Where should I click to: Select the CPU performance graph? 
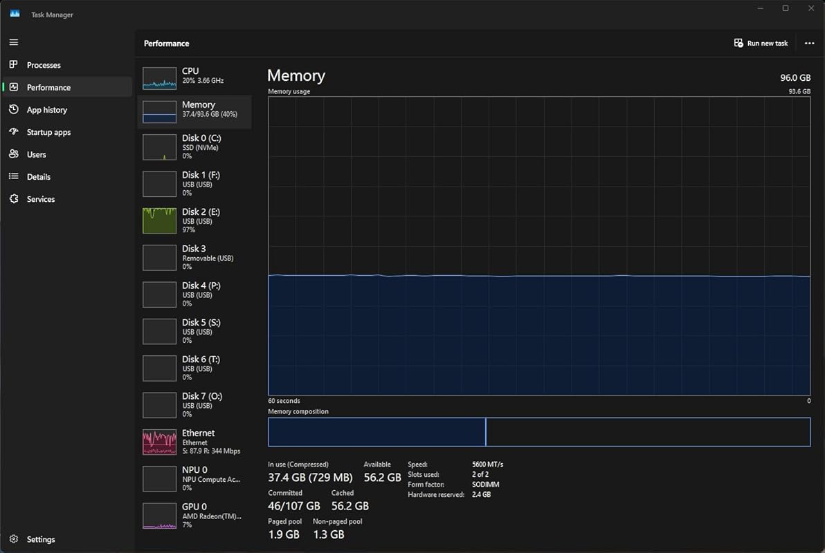[x=160, y=78]
